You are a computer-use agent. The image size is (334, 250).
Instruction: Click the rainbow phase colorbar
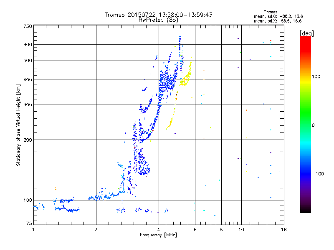(306, 124)
